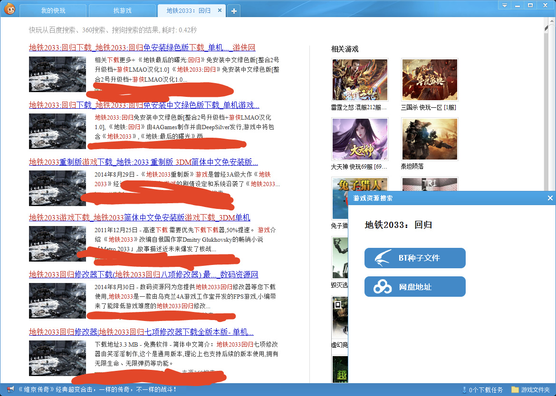Open the 游戏文件夹 game folder
Image resolution: width=556 pixels, height=396 pixels.
pyautogui.click(x=531, y=390)
